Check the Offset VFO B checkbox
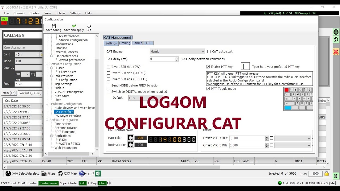Image resolution: width=340 pixels, height=191 pixels. point(271,145)
